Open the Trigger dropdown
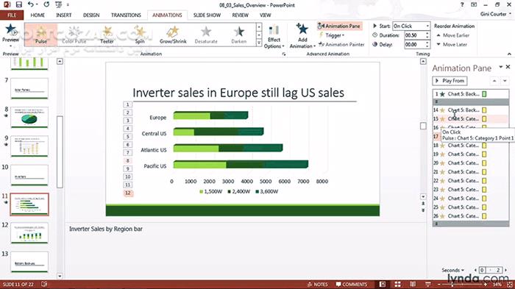 [332, 35]
